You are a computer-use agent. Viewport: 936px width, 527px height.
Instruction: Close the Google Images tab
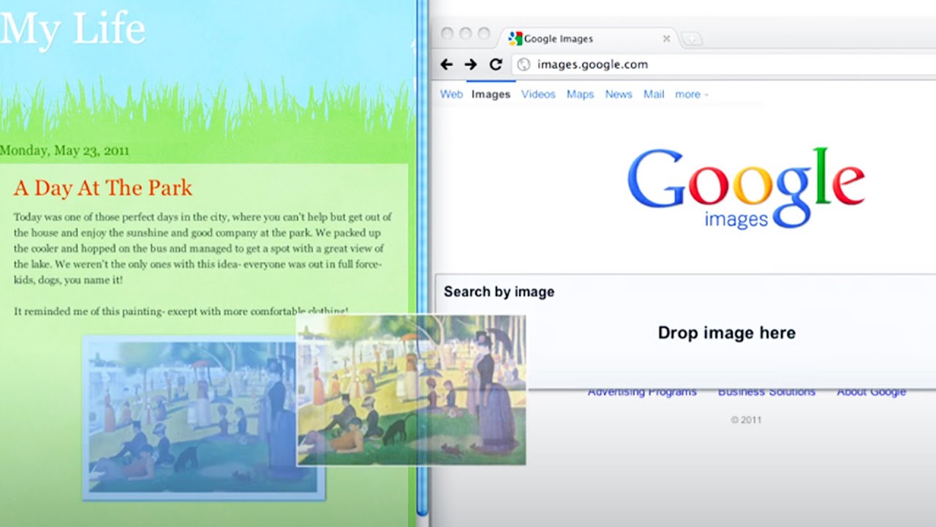point(666,39)
